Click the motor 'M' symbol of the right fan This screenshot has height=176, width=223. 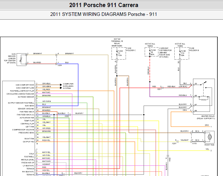click(210, 137)
